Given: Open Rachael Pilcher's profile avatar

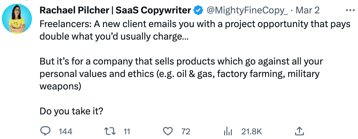Looking at the screenshot, I should click(x=17, y=19).
